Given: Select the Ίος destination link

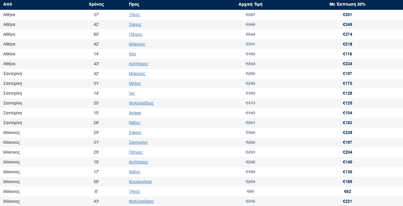Looking at the screenshot, I should tap(132, 93).
